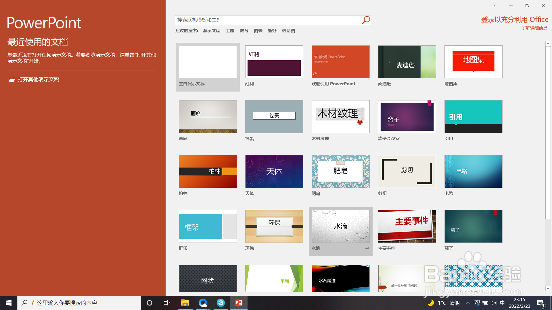Expand hidden tray icons chevron

(x=468, y=303)
